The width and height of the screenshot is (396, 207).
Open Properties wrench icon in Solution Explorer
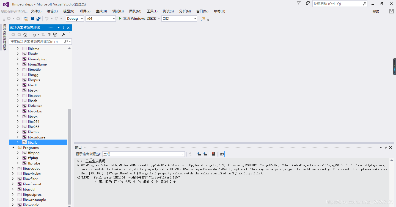[x=63, y=35]
